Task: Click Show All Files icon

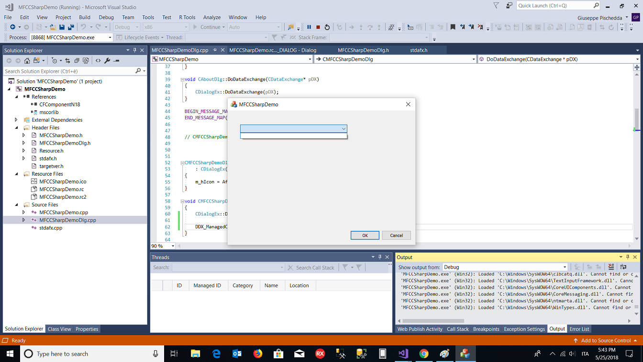Action: (86, 61)
